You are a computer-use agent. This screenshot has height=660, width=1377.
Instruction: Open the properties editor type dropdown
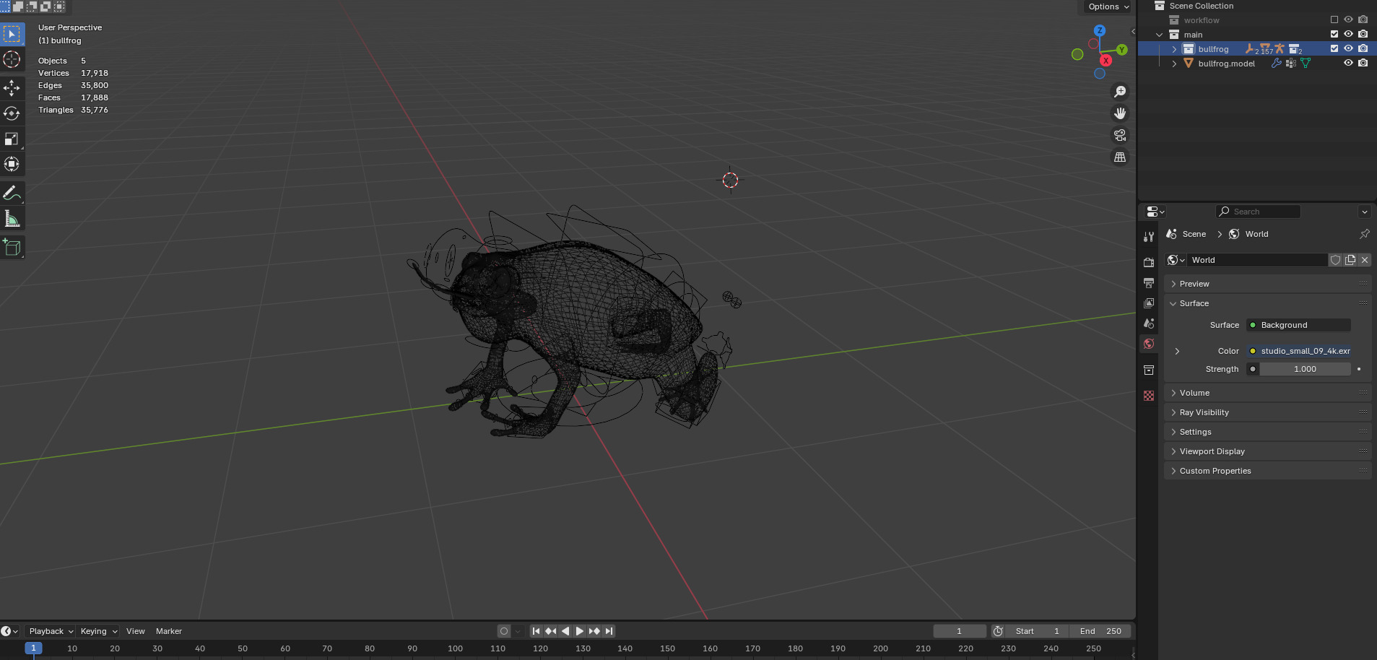tap(1155, 212)
